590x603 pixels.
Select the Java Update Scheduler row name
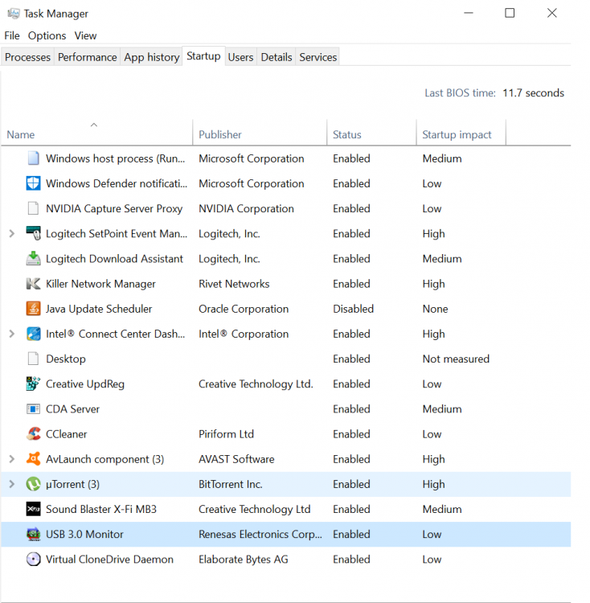[x=99, y=309]
